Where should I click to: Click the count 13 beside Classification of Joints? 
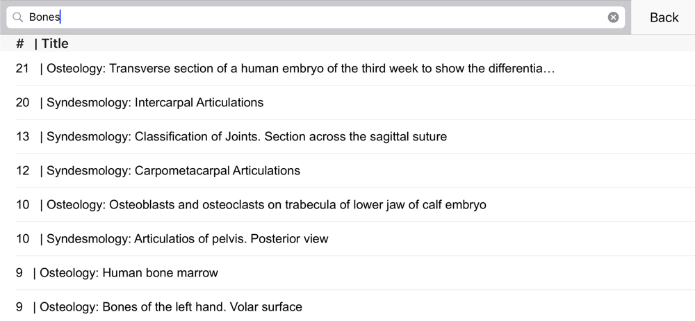point(22,137)
